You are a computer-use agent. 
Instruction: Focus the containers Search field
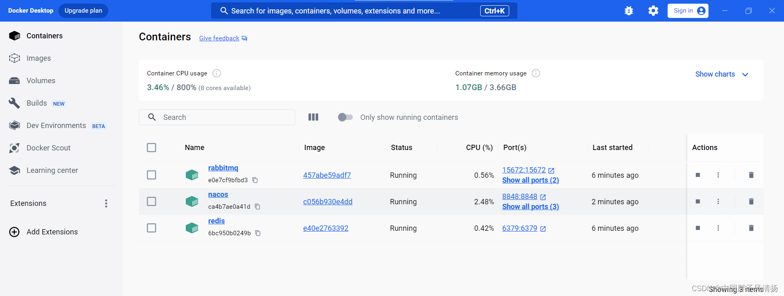click(217, 117)
